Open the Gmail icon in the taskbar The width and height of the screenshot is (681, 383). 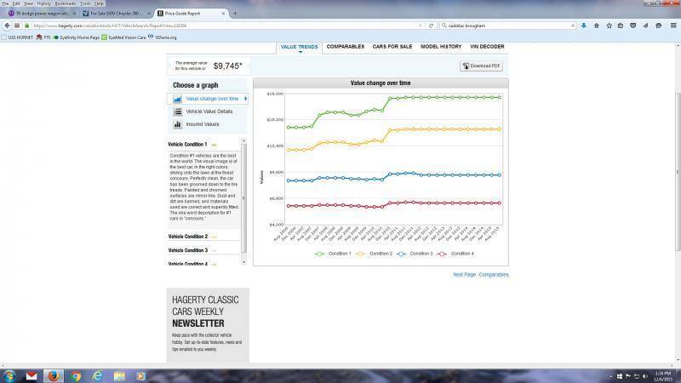coord(31,375)
